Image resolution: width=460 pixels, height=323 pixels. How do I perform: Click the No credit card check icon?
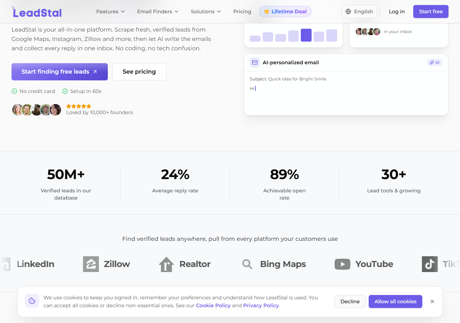(x=14, y=91)
